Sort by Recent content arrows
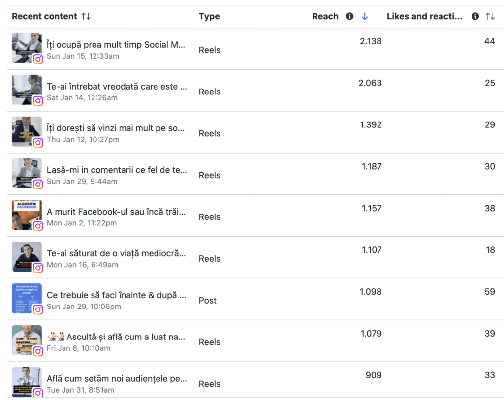The width and height of the screenshot is (504, 400). click(86, 16)
